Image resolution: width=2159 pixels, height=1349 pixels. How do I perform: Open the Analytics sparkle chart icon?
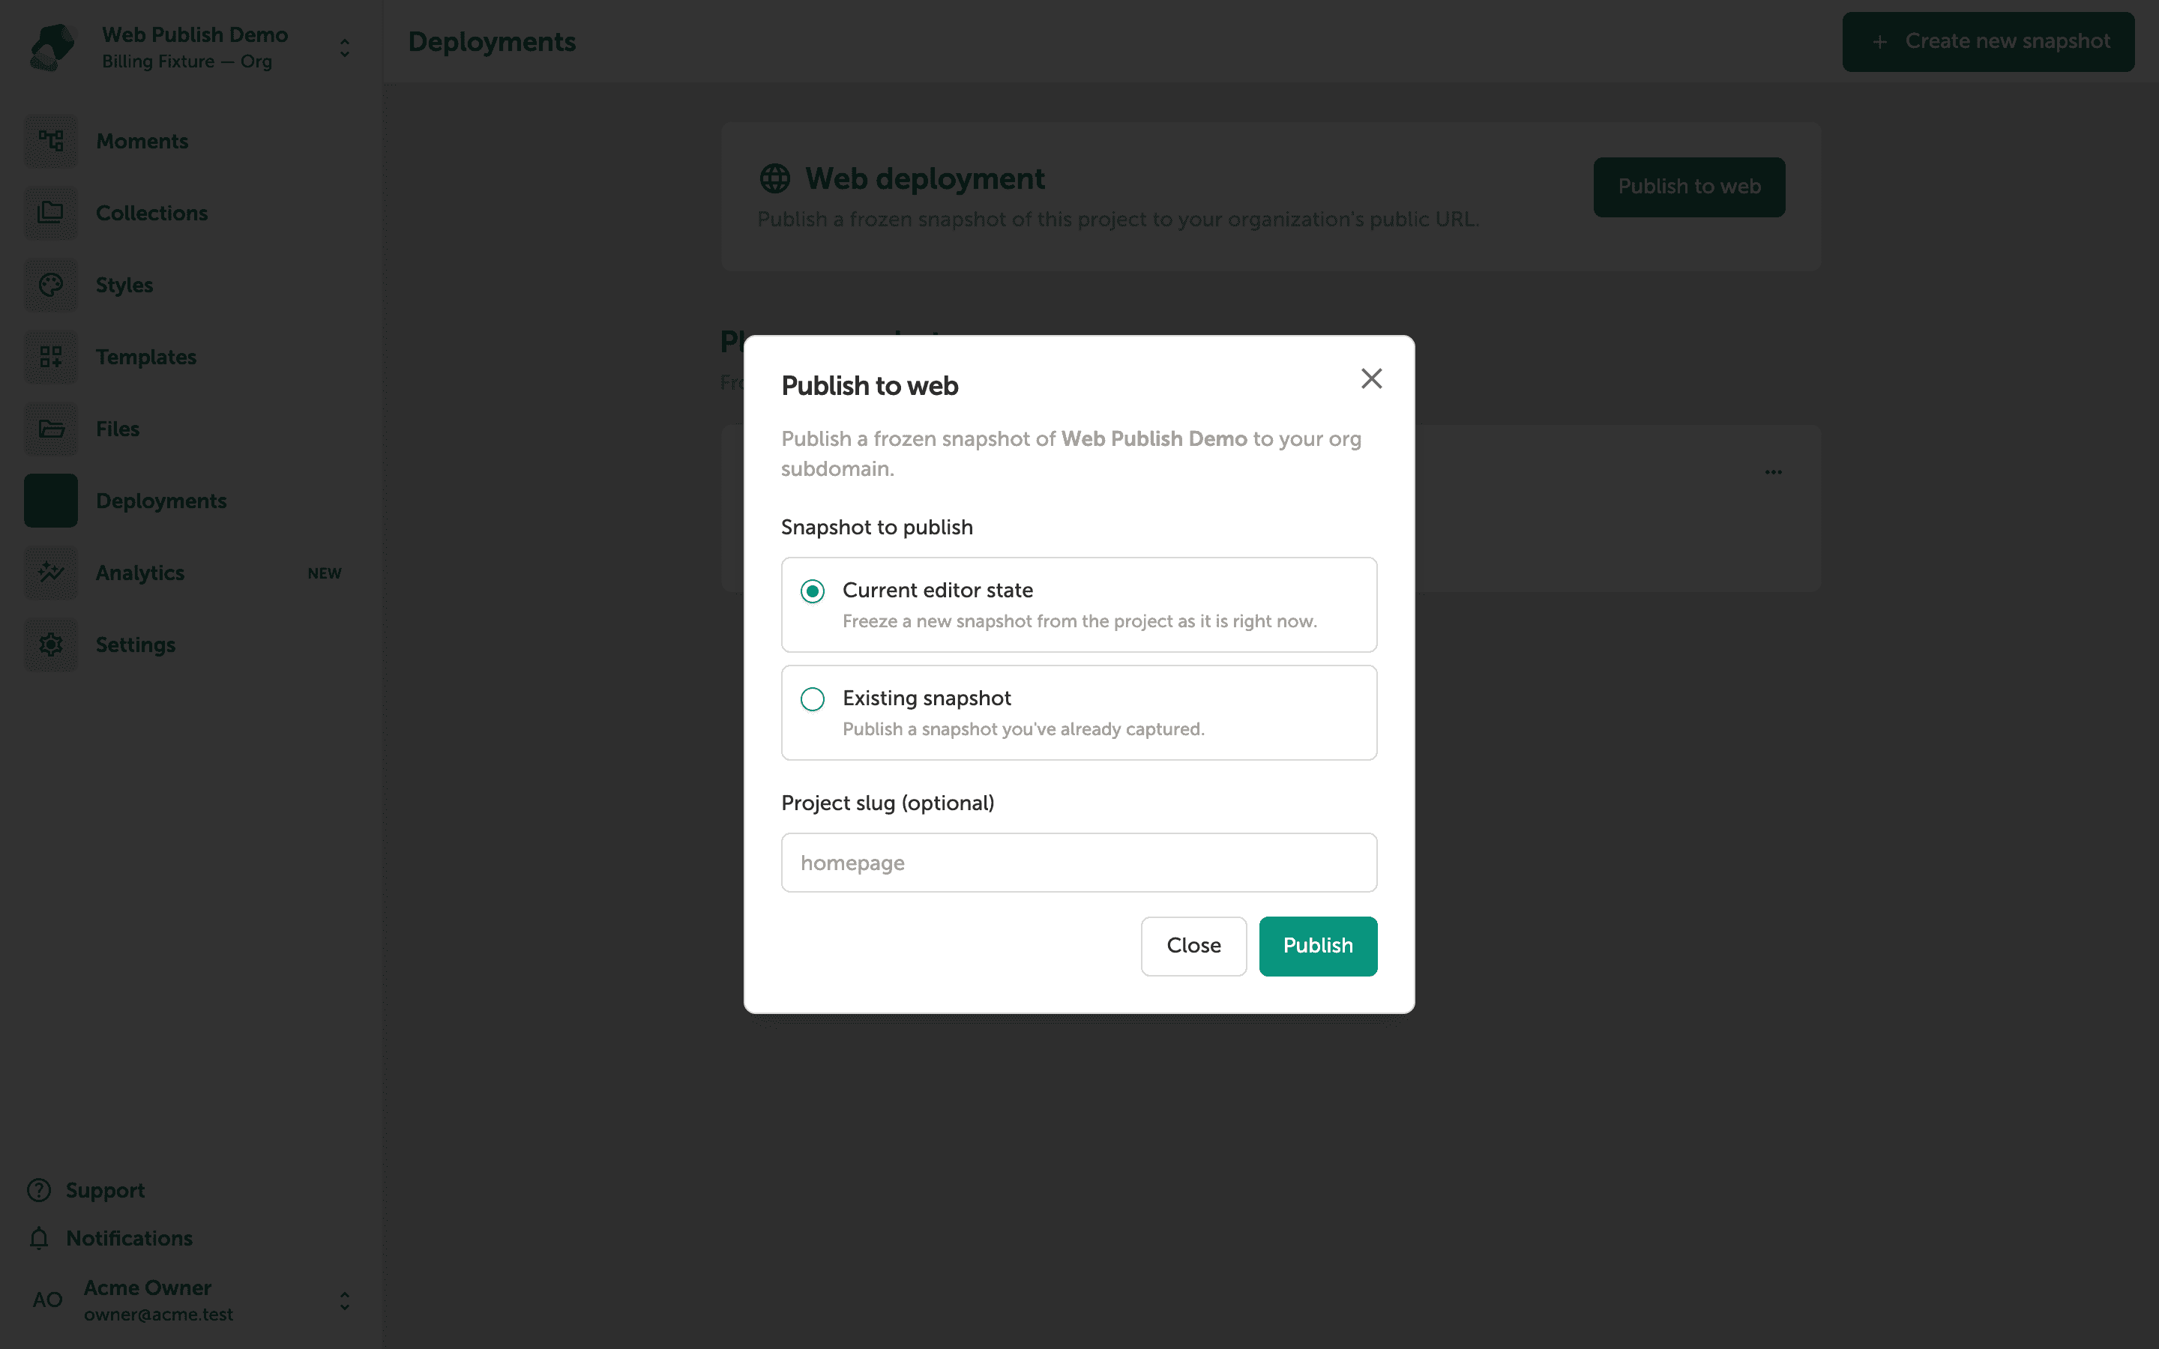(51, 573)
